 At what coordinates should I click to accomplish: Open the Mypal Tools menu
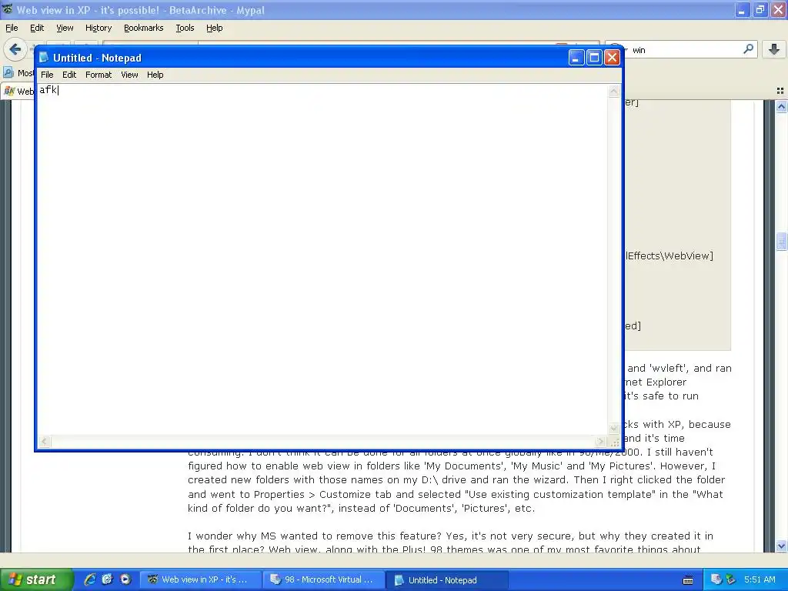coord(185,28)
